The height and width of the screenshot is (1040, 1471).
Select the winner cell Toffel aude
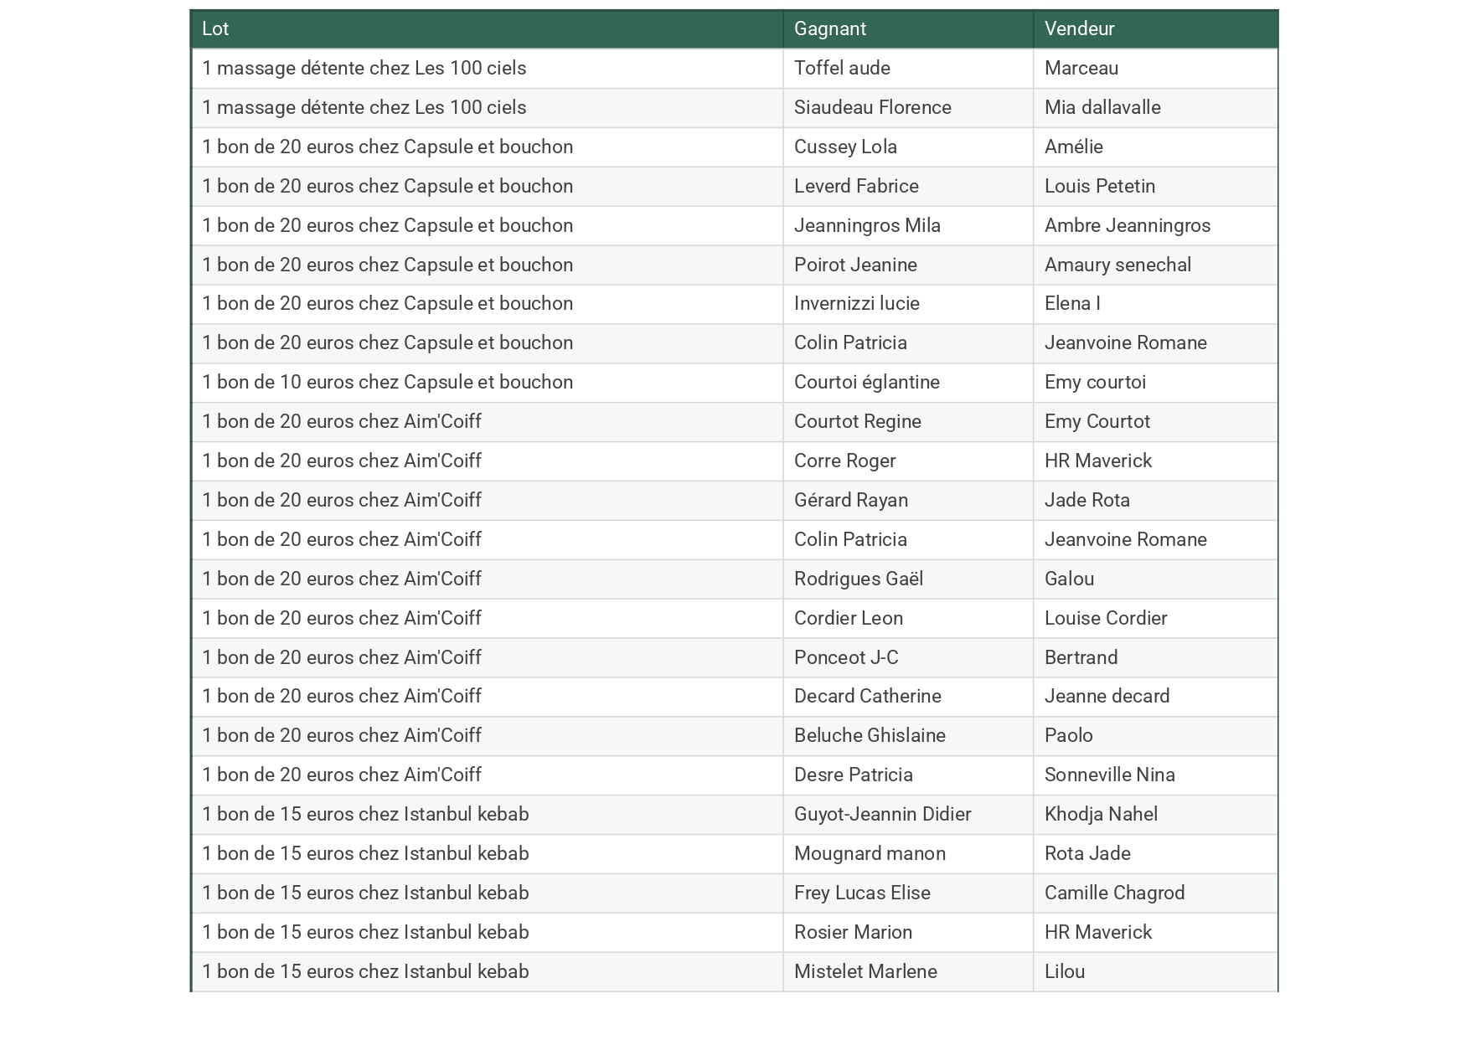[842, 68]
